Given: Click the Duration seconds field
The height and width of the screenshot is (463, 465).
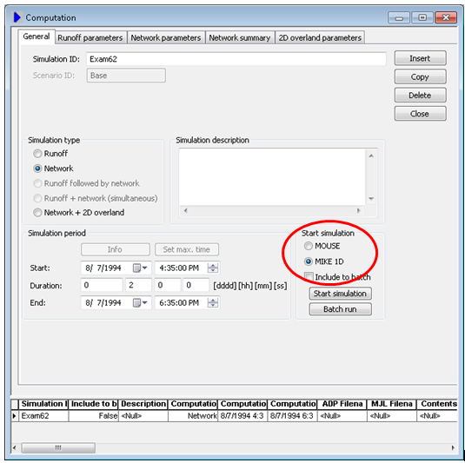Looking at the screenshot, I should pos(196,285).
